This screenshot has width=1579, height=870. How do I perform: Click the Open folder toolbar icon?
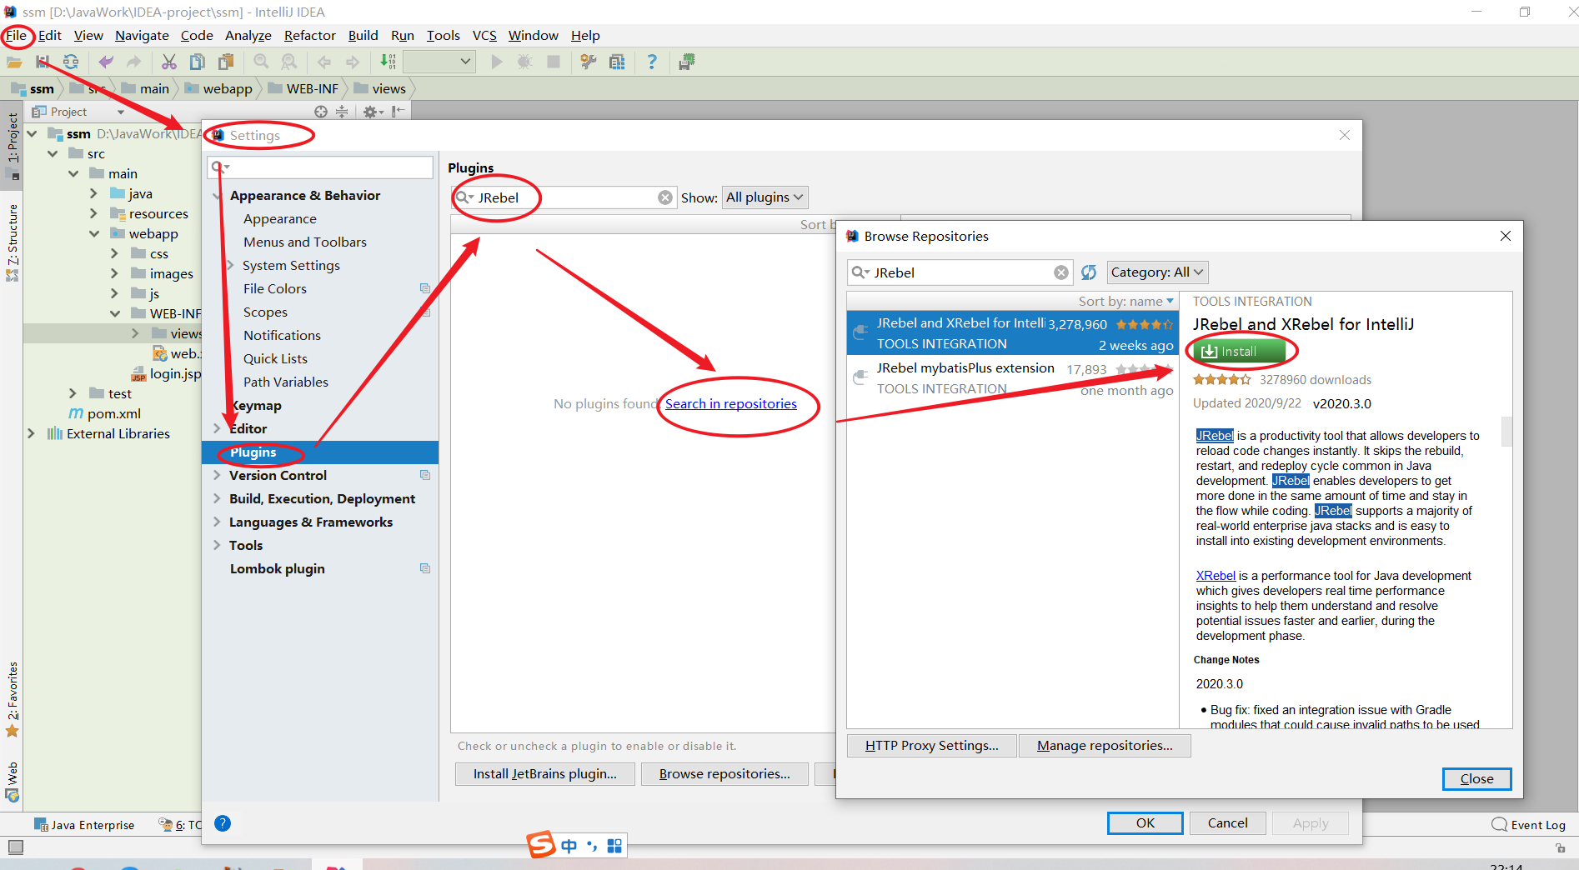(x=14, y=62)
